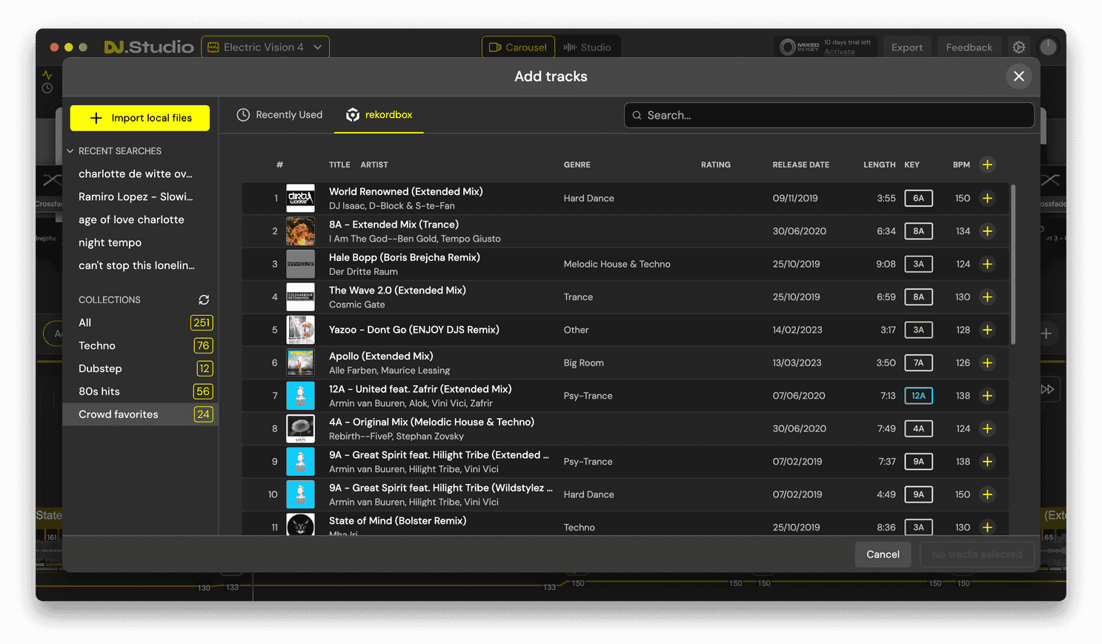This screenshot has height=644, width=1102.
Task: Sort tracks by BPM column header
Action: 961,165
